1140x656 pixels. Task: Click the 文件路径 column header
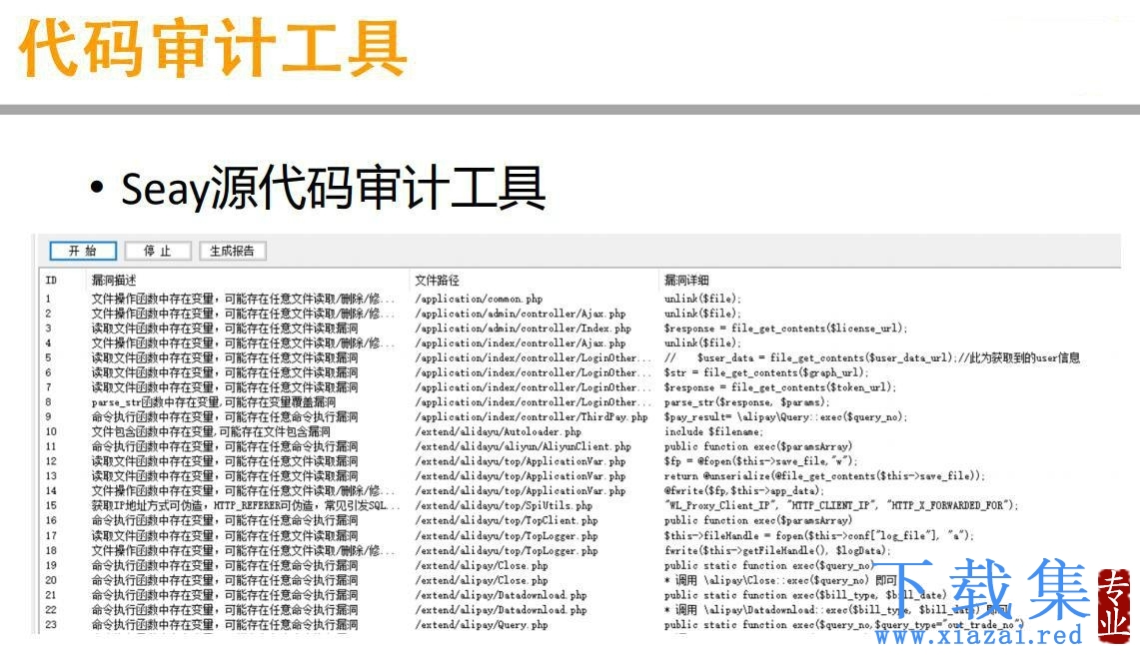click(x=437, y=281)
